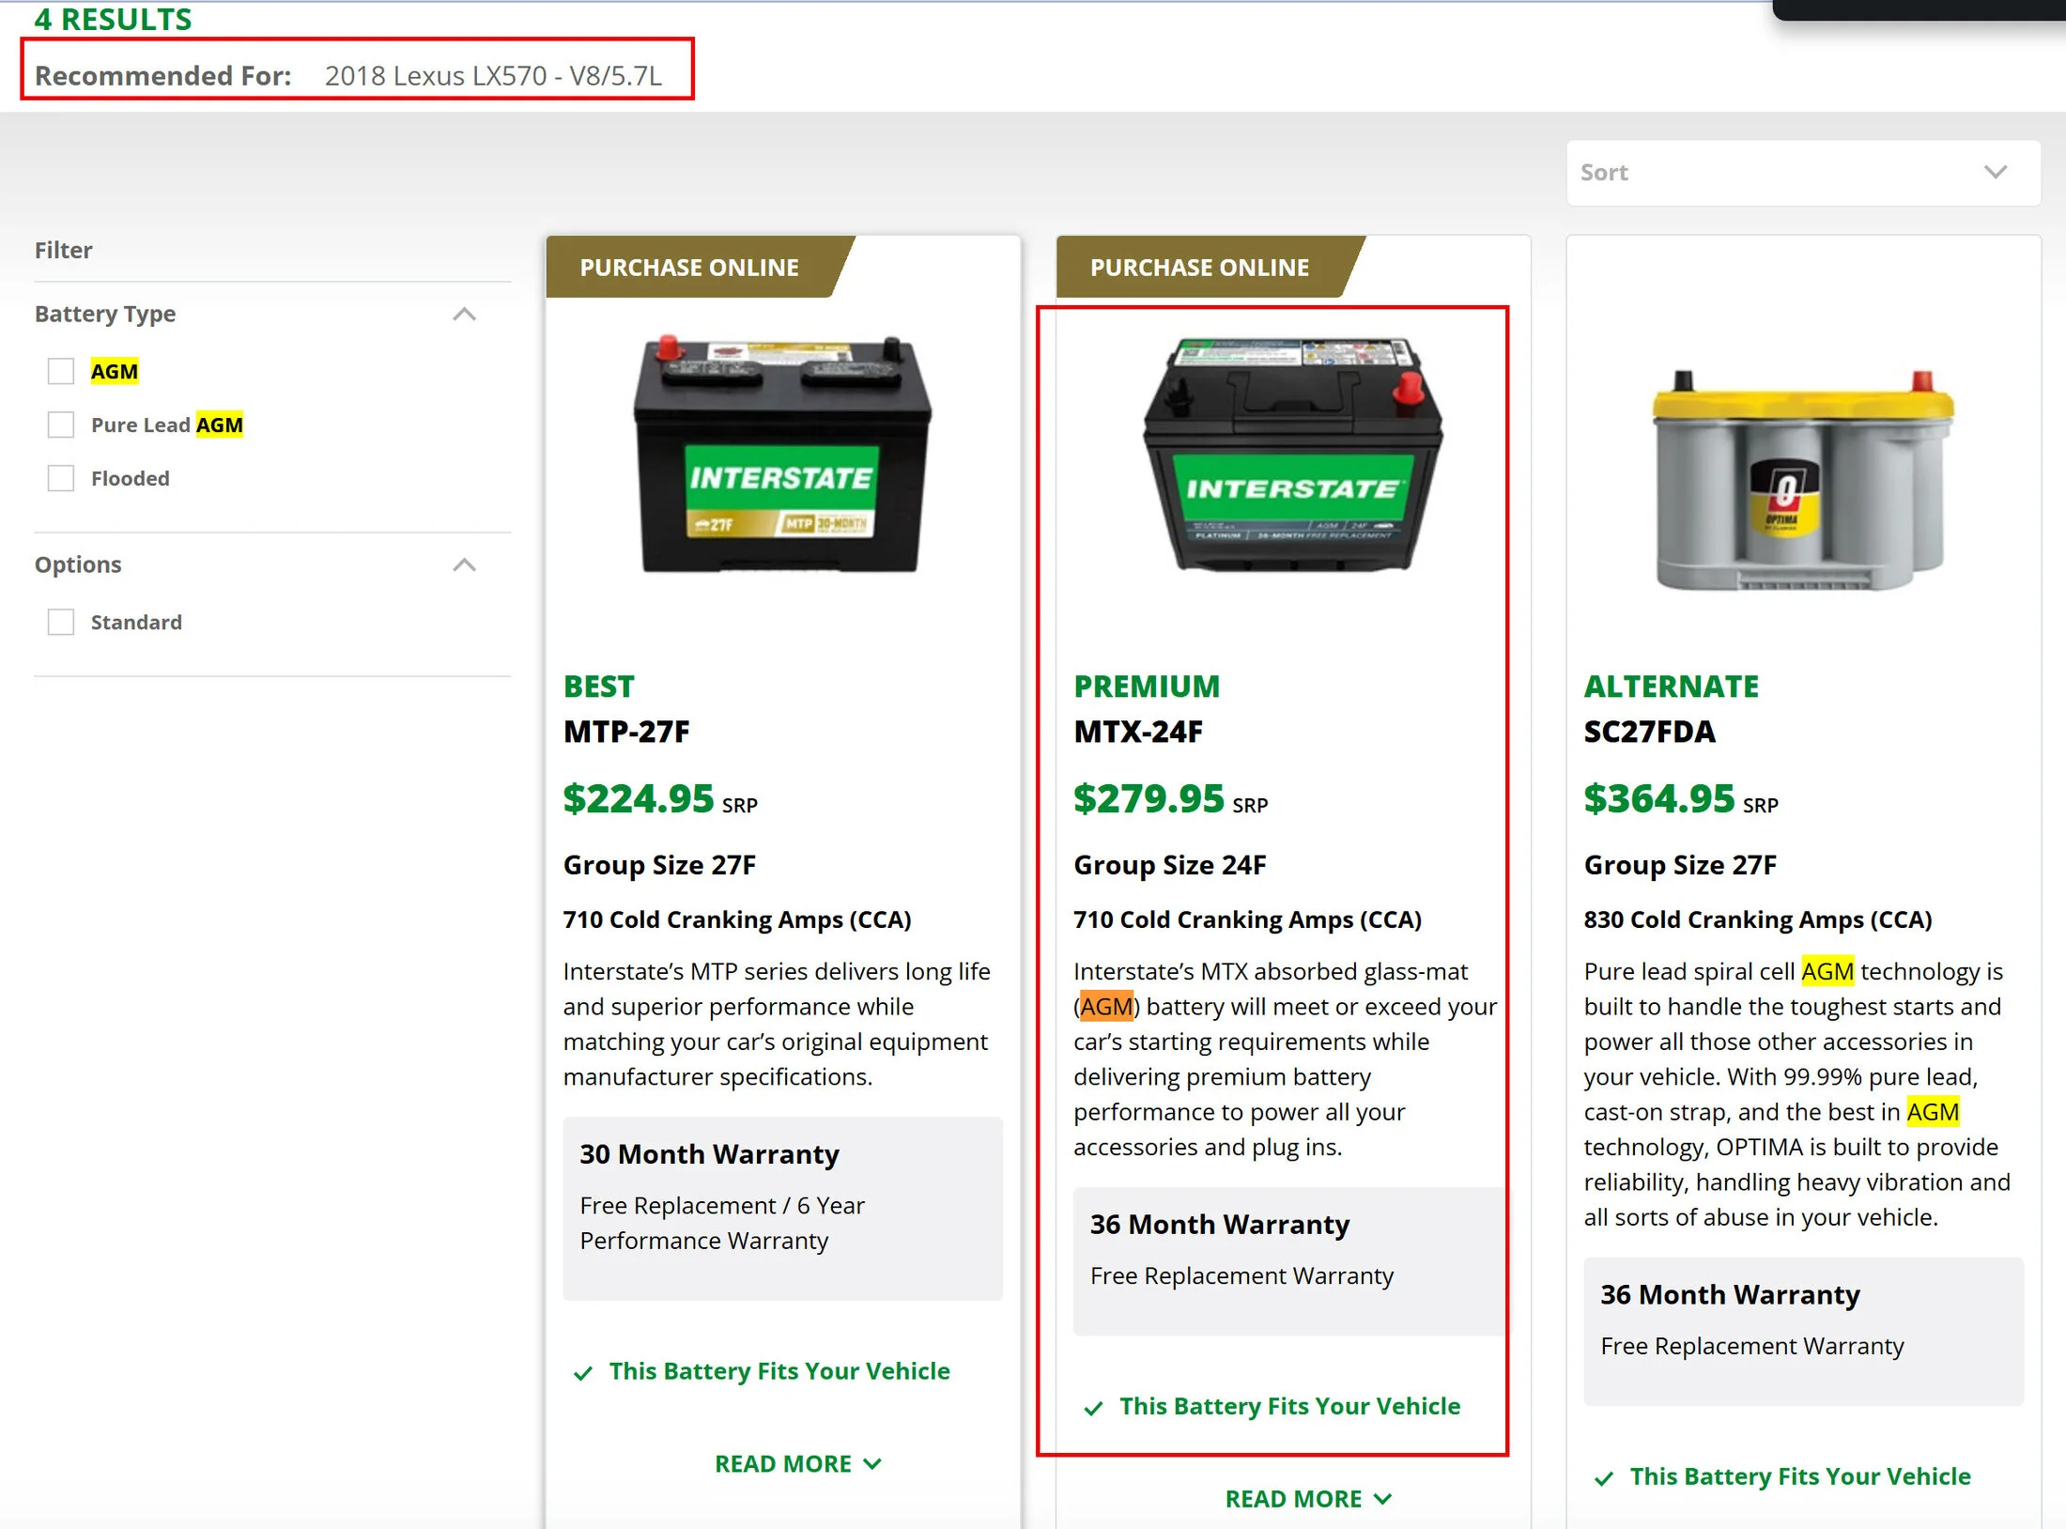2066x1529 pixels.
Task: Click the BEST tier label
Action: tap(598, 686)
